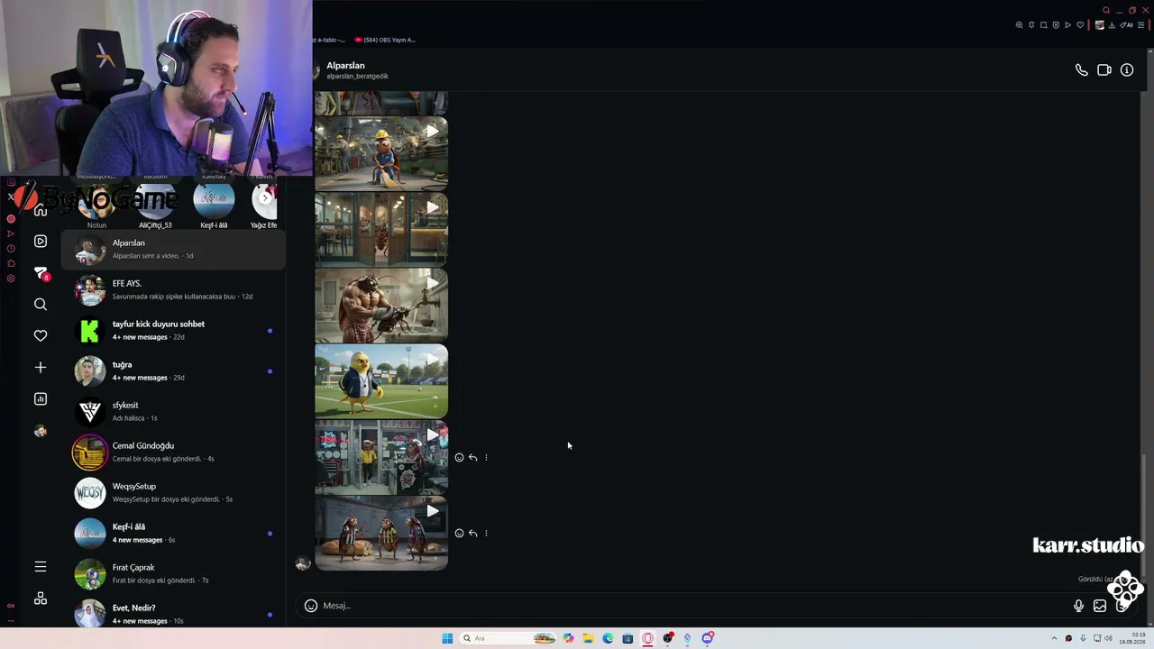This screenshot has width=1154, height=649.
Task: Click the browser zoom magnifier icon
Action: (1020, 25)
